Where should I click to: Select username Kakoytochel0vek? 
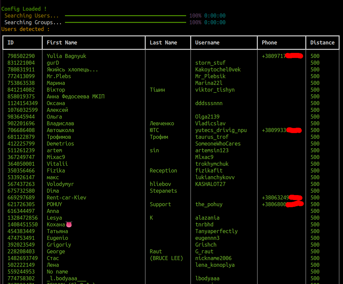click(218, 70)
